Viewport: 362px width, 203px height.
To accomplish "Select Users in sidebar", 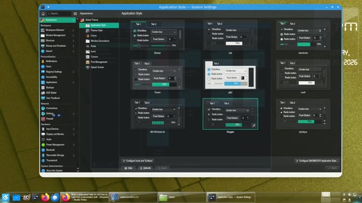I will (x=58, y=67).
